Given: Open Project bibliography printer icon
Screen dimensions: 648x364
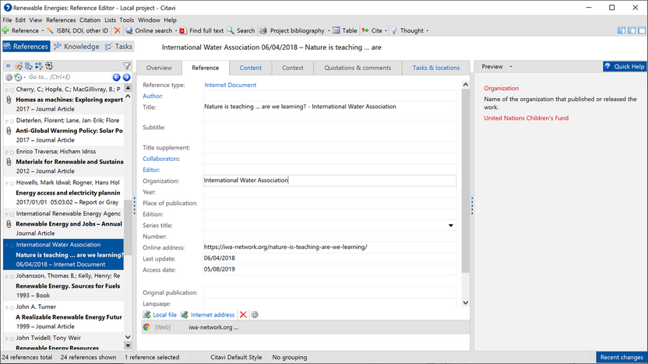Looking at the screenshot, I should click(x=263, y=30).
